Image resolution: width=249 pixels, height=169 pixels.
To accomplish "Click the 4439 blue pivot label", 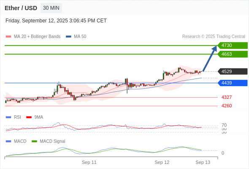I will click(233, 83).
